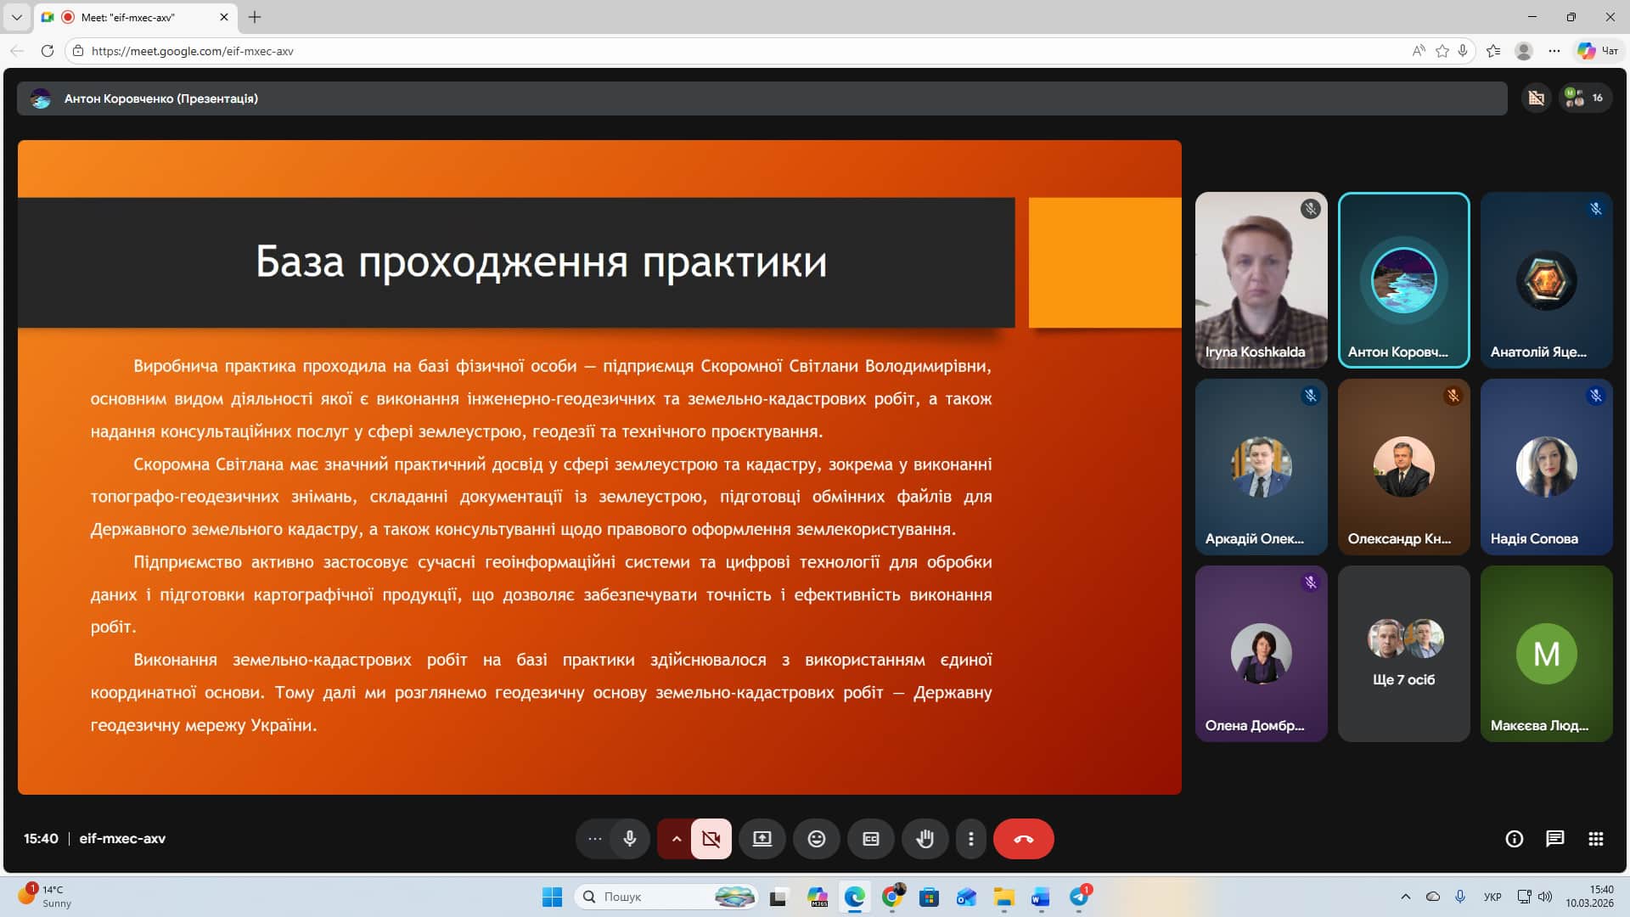This screenshot has height=917, width=1630.
Task: Open Telegram from the Windows taskbar
Action: coord(1079,897)
